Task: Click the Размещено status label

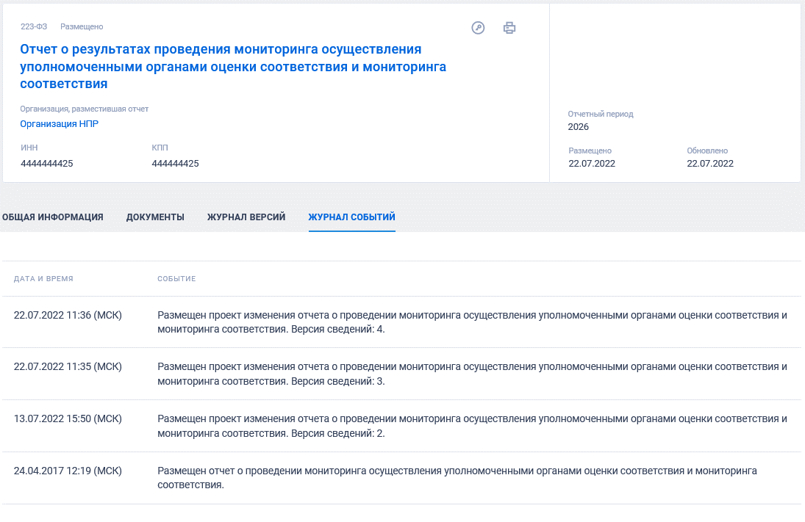Action: [x=82, y=26]
